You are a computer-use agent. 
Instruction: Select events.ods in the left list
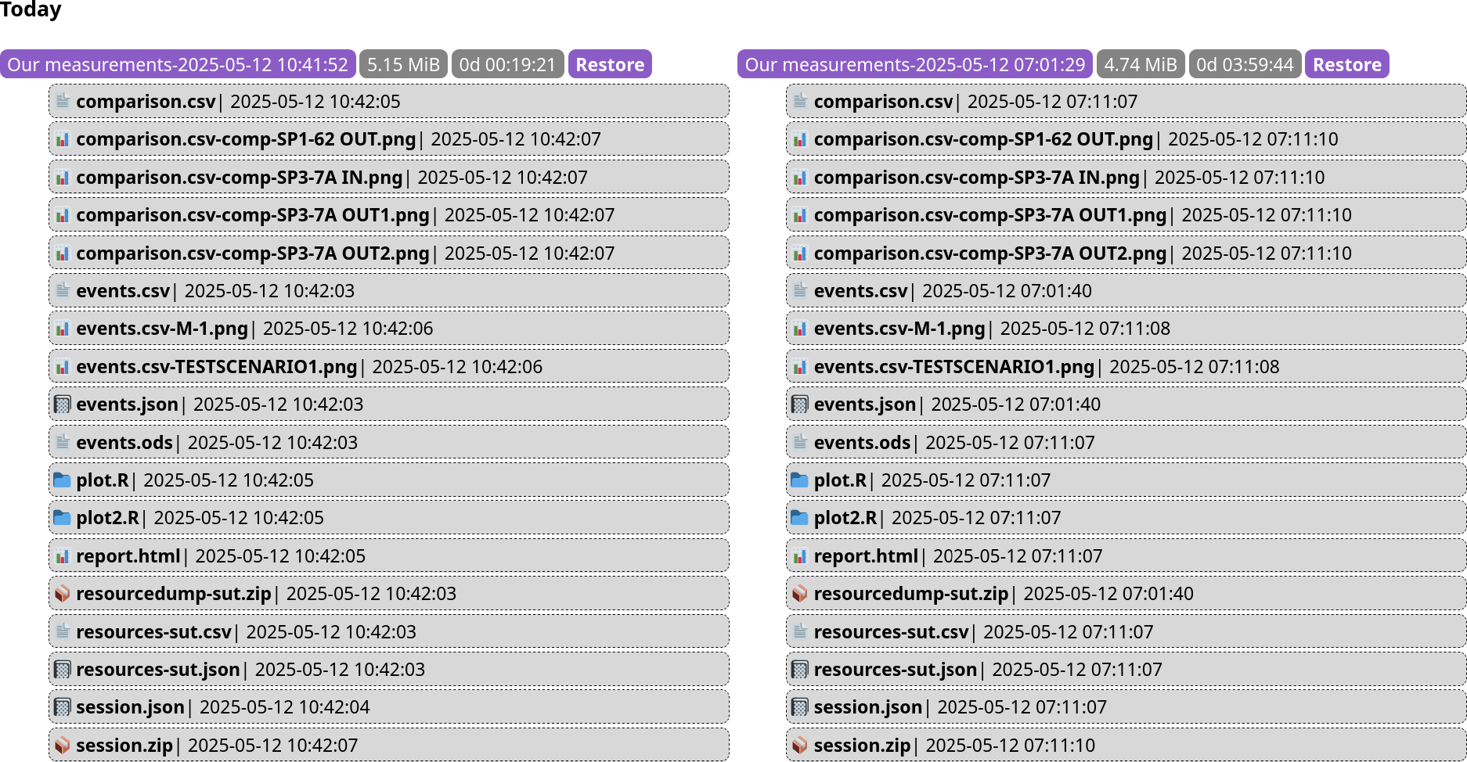click(x=124, y=443)
